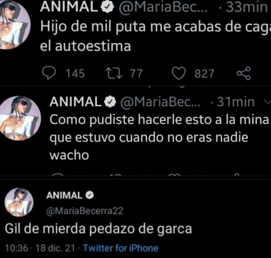Expand the chevron menu on the 31min tweet

(x=267, y=102)
